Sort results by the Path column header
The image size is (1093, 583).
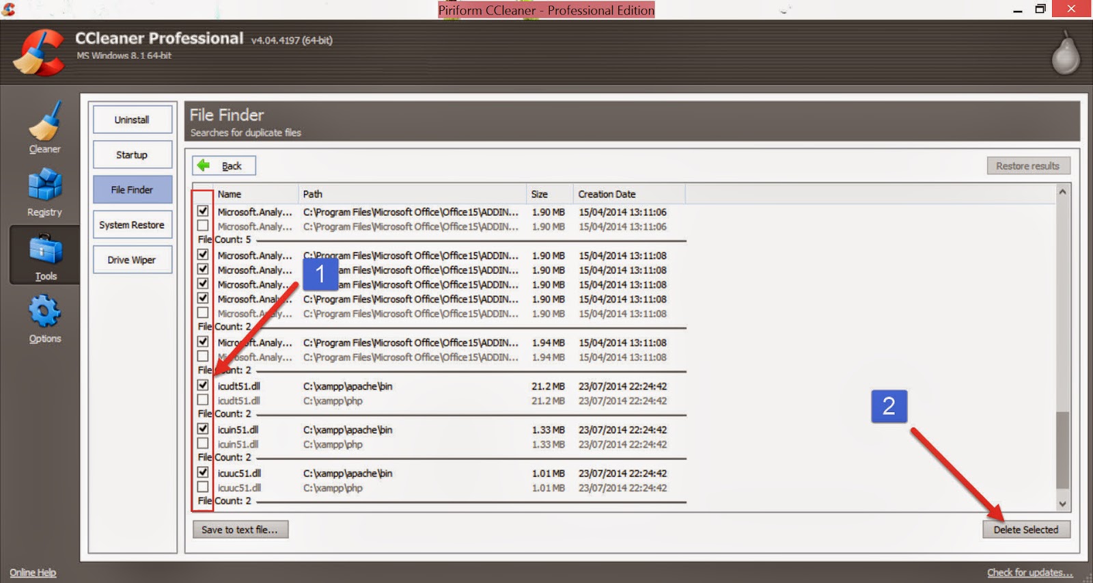[413, 194]
